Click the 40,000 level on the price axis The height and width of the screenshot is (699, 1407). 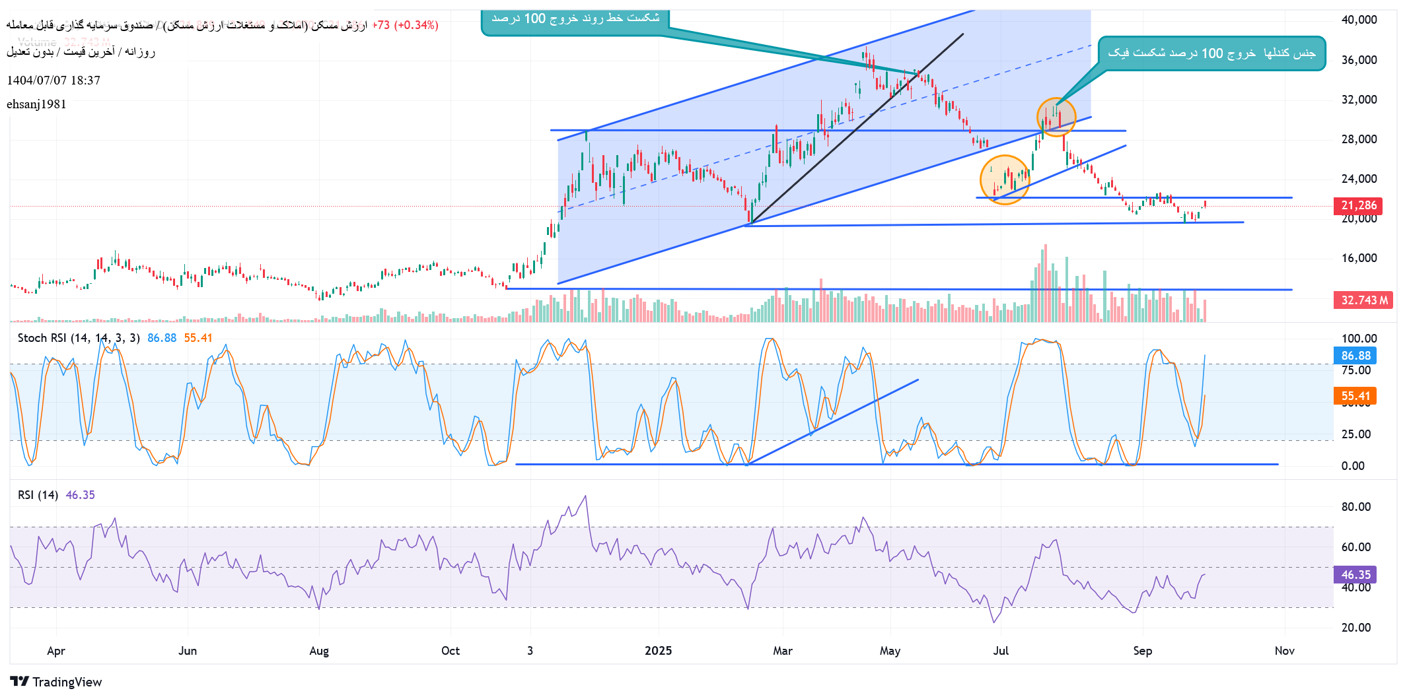1359,20
